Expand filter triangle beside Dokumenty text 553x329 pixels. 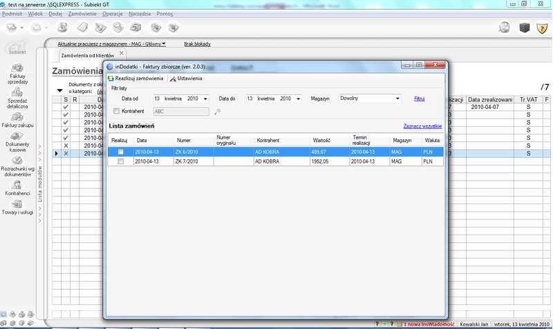pyautogui.click(x=59, y=91)
